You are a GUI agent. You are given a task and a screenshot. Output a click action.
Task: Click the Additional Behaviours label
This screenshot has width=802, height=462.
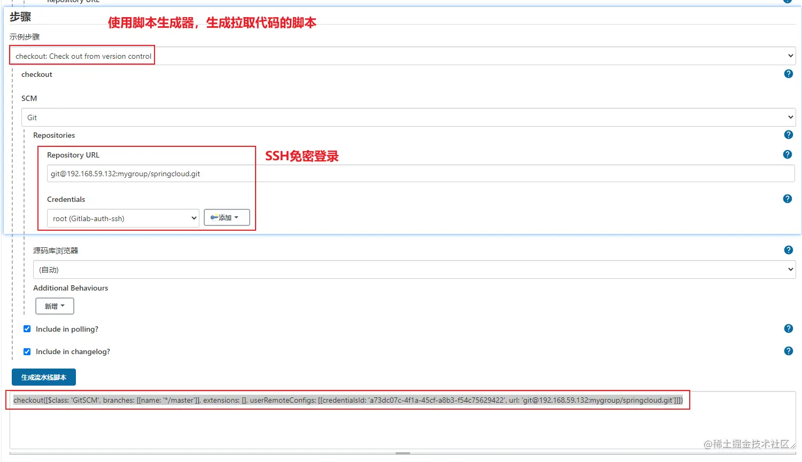point(71,288)
